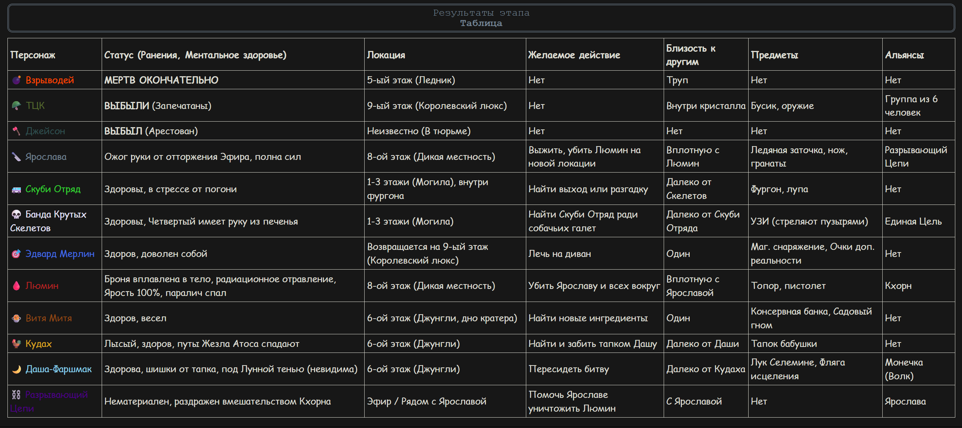Screen dimensions: 962x428
Task: Click the skull icon beside Банда Крутых Скелетов
Action: [16, 215]
